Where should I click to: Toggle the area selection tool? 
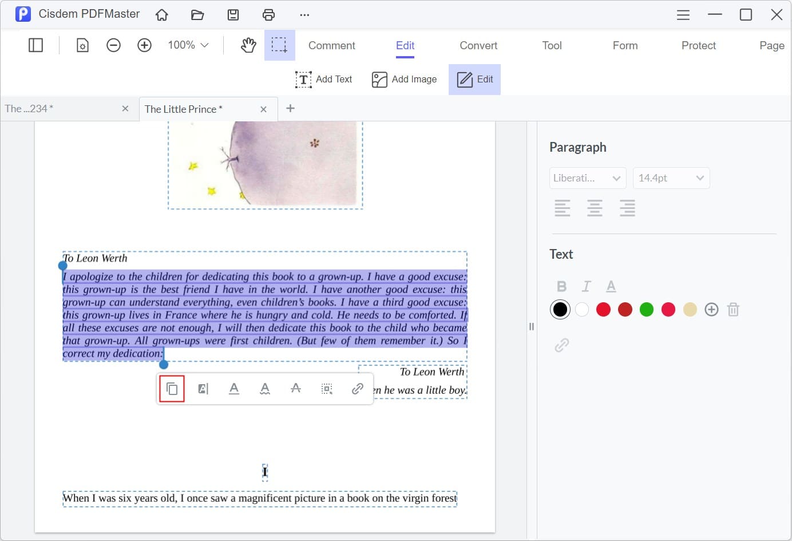(x=279, y=45)
